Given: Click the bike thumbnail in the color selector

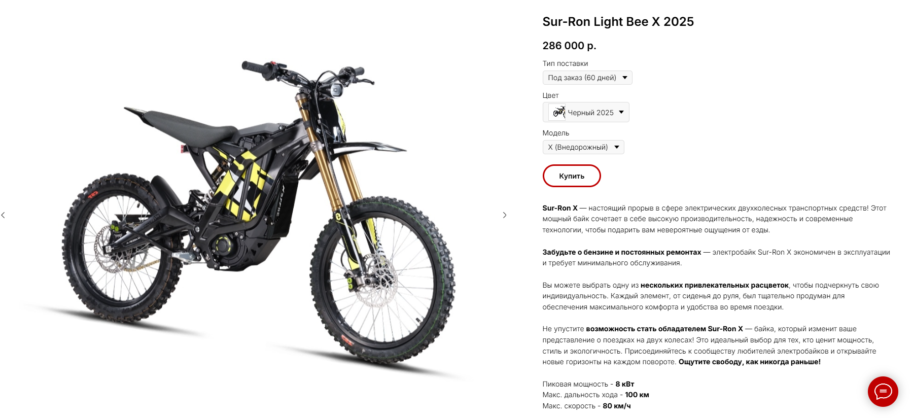Looking at the screenshot, I should pos(558,112).
